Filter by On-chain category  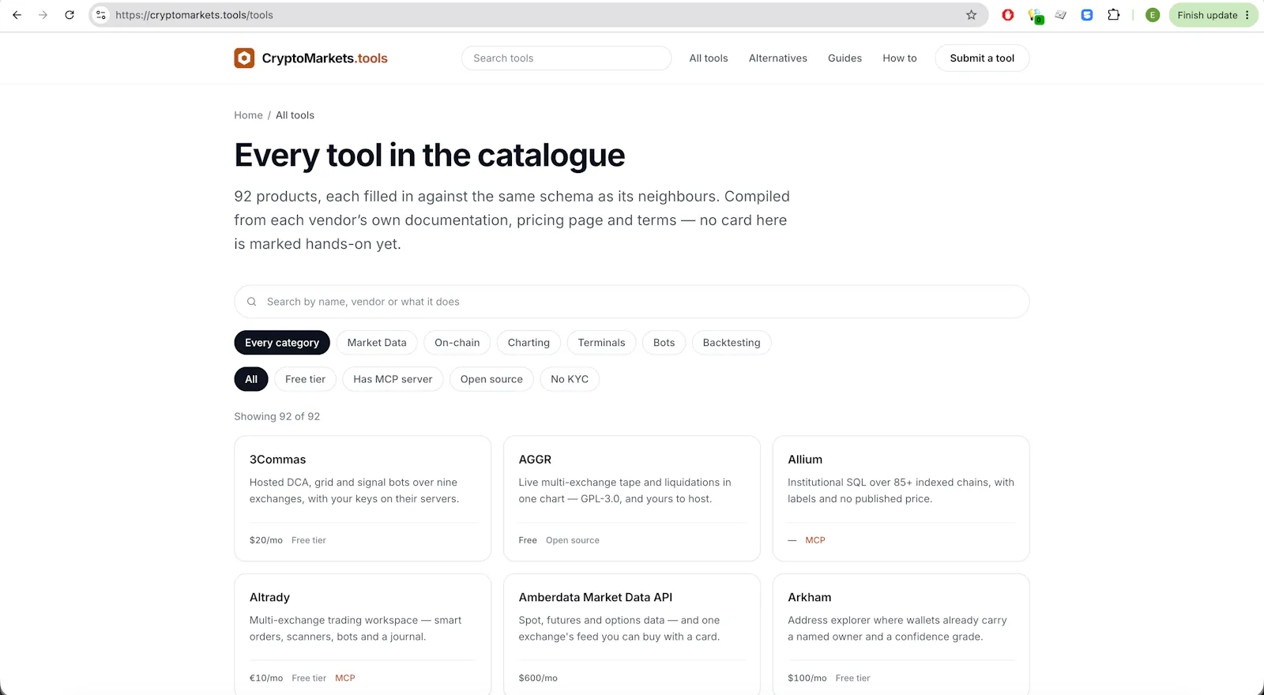coord(457,343)
